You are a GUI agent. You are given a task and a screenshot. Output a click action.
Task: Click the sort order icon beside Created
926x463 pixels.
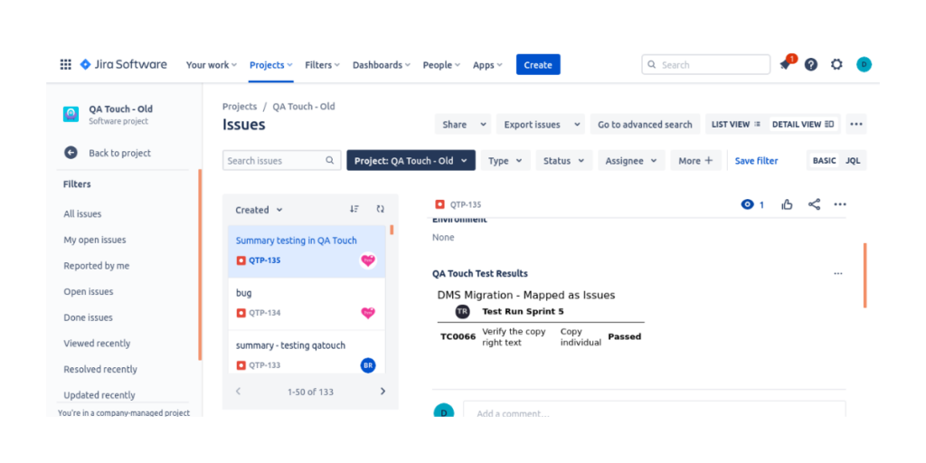coord(354,209)
